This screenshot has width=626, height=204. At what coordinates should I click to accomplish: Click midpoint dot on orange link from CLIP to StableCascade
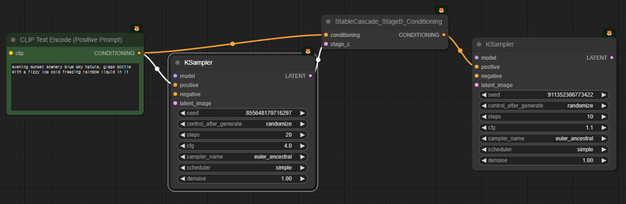tap(232, 44)
